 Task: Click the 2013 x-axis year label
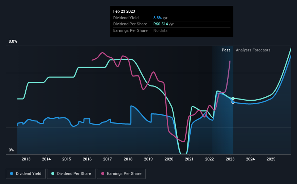tap(26, 159)
